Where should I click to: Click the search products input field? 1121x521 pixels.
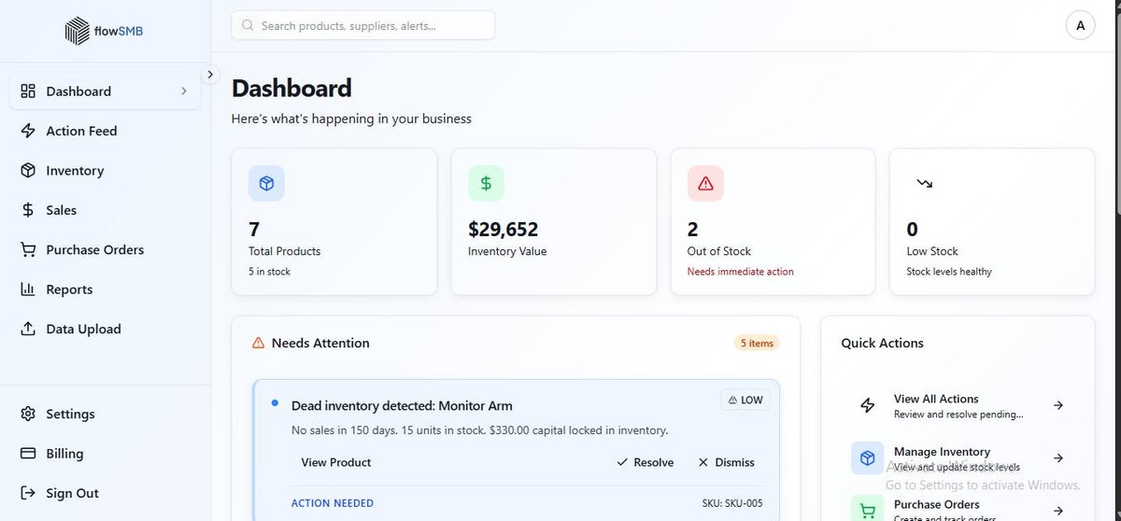pos(363,25)
